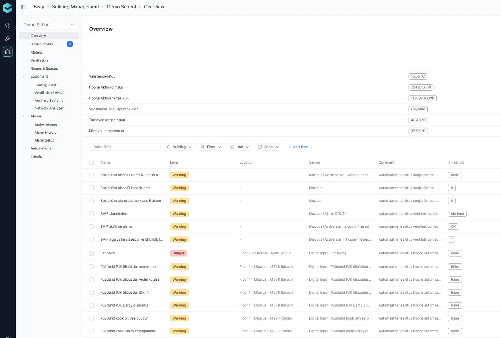This screenshot has height=338, width=501.
Task: Open the Demo School site dropdown
Action: click(49, 25)
